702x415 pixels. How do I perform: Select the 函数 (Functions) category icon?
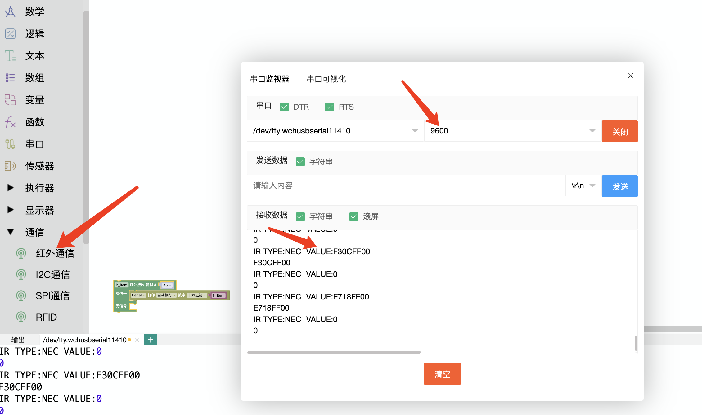10,122
